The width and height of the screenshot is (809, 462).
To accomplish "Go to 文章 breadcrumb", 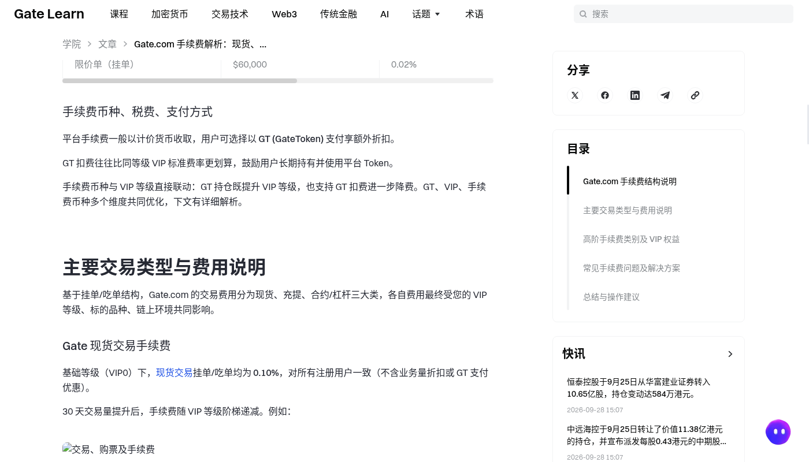I will pyautogui.click(x=107, y=44).
